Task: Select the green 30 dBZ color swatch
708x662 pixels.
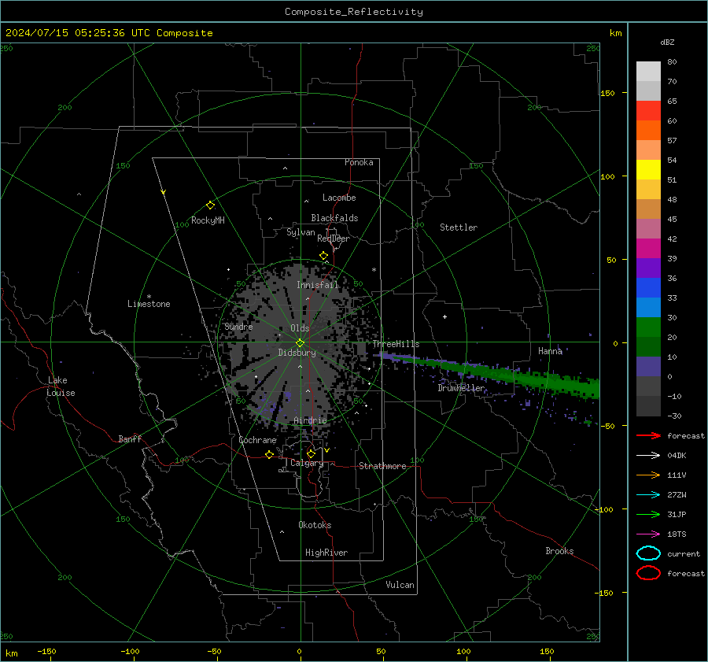Action: (648, 327)
